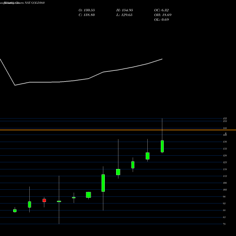Click the low value L: 129.65
The height and width of the screenshot is (236, 236).
pos(124,15)
